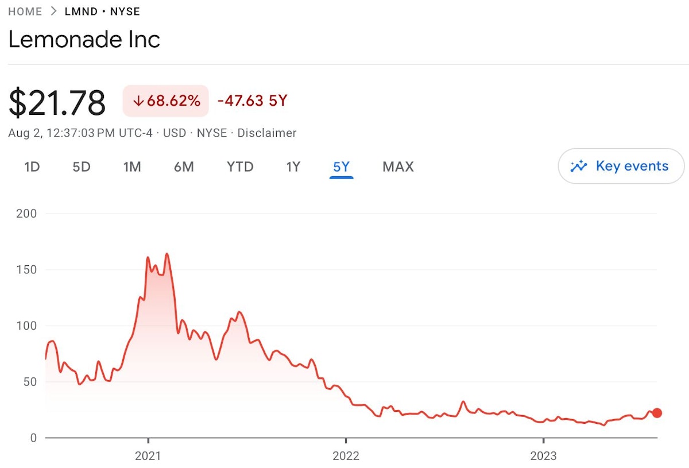The image size is (689, 468).
Task: Click the down arrow in percentage badge
Action: tap(138, 101)
